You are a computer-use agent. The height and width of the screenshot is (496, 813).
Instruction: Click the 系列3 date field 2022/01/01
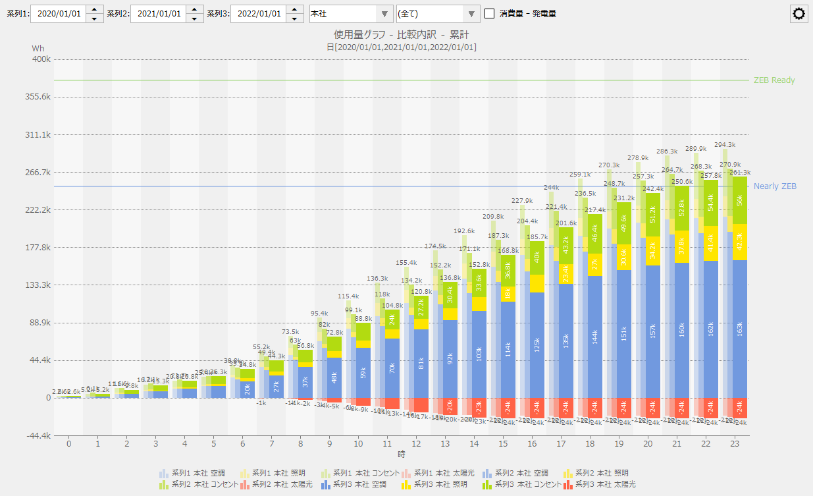point(258,14)
